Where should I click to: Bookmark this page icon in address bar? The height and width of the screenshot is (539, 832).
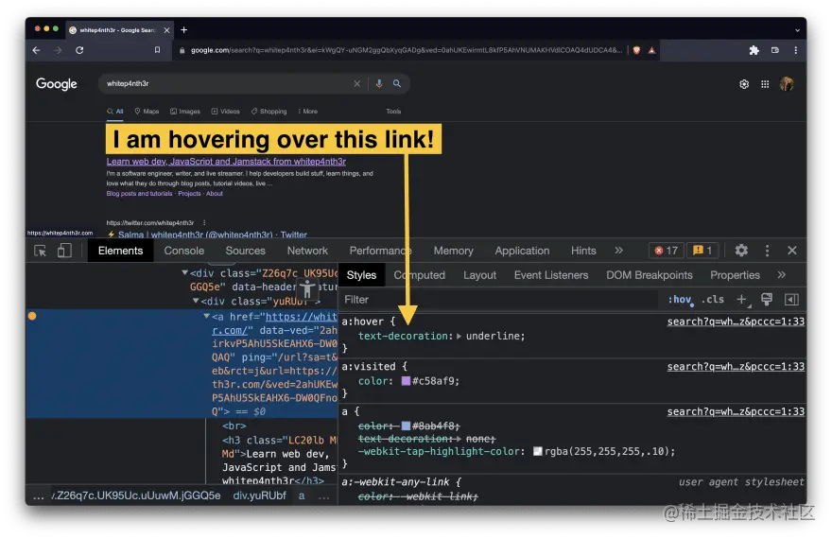pos(158,50)
